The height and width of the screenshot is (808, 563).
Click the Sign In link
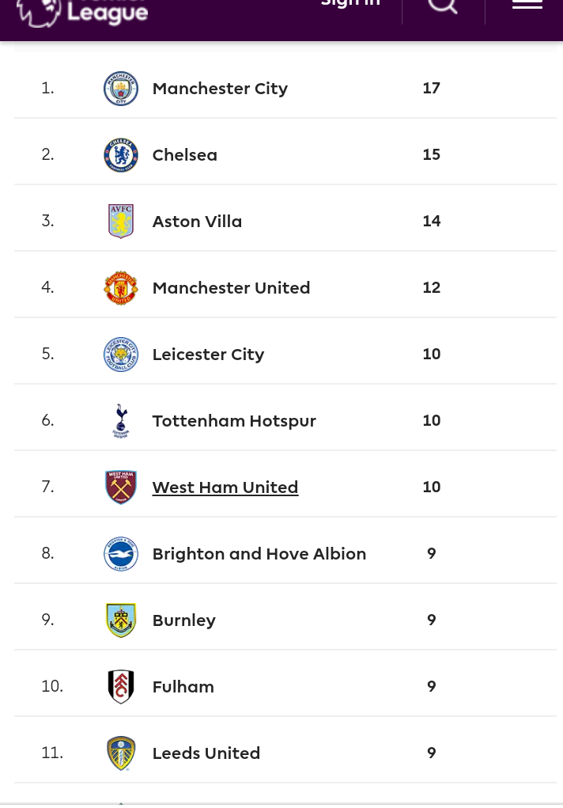point(350,3)
